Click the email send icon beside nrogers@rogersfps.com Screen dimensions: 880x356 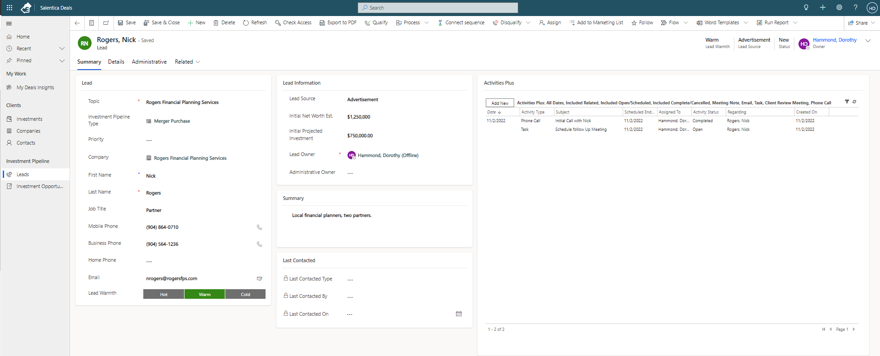tap(259, 279)
